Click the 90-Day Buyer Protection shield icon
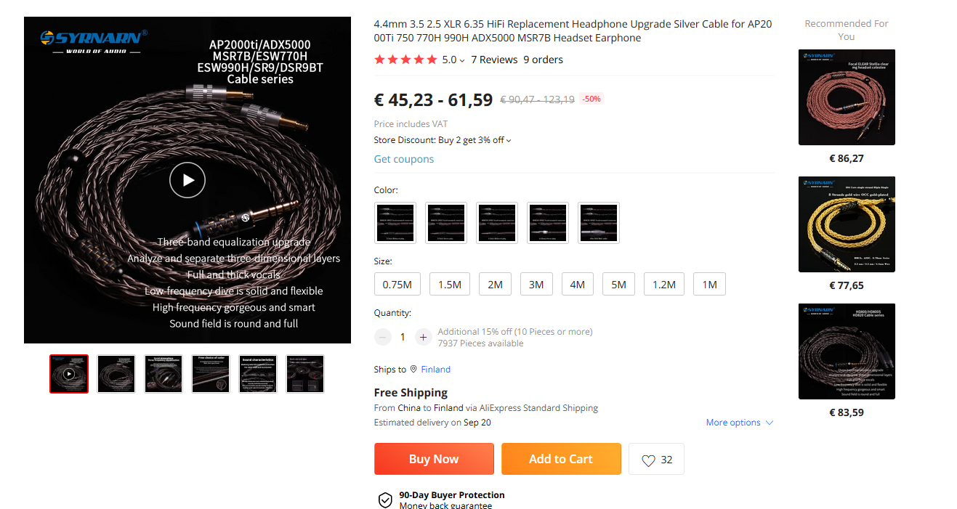 click(385, 500)
